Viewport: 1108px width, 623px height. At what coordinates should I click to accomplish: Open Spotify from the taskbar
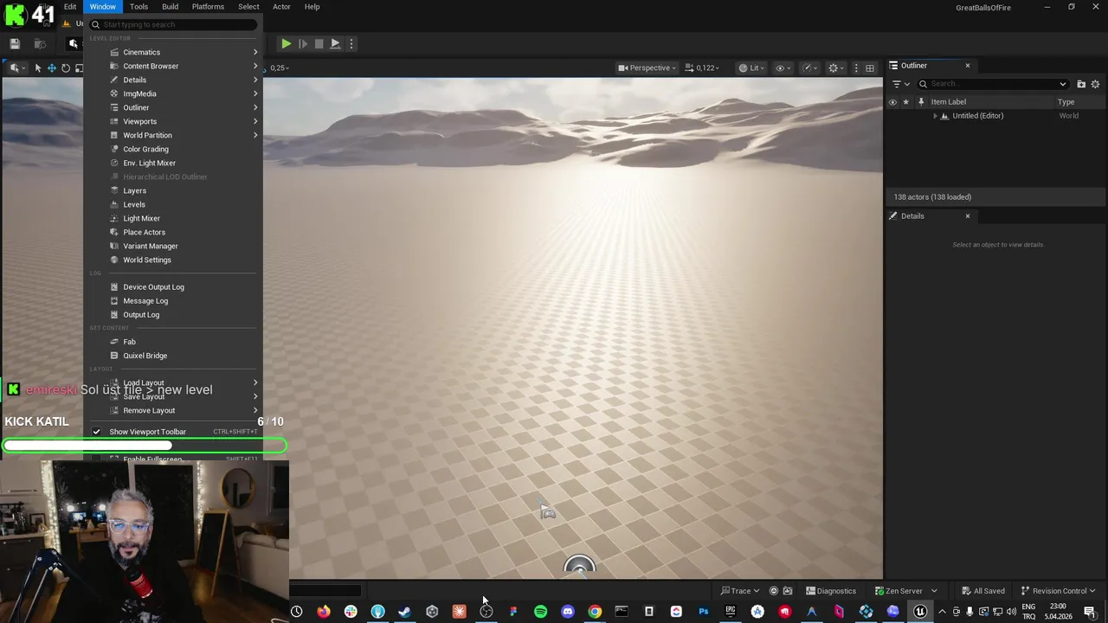coord(540,612)
